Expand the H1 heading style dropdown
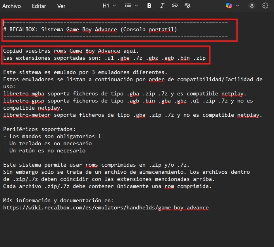 115,6
